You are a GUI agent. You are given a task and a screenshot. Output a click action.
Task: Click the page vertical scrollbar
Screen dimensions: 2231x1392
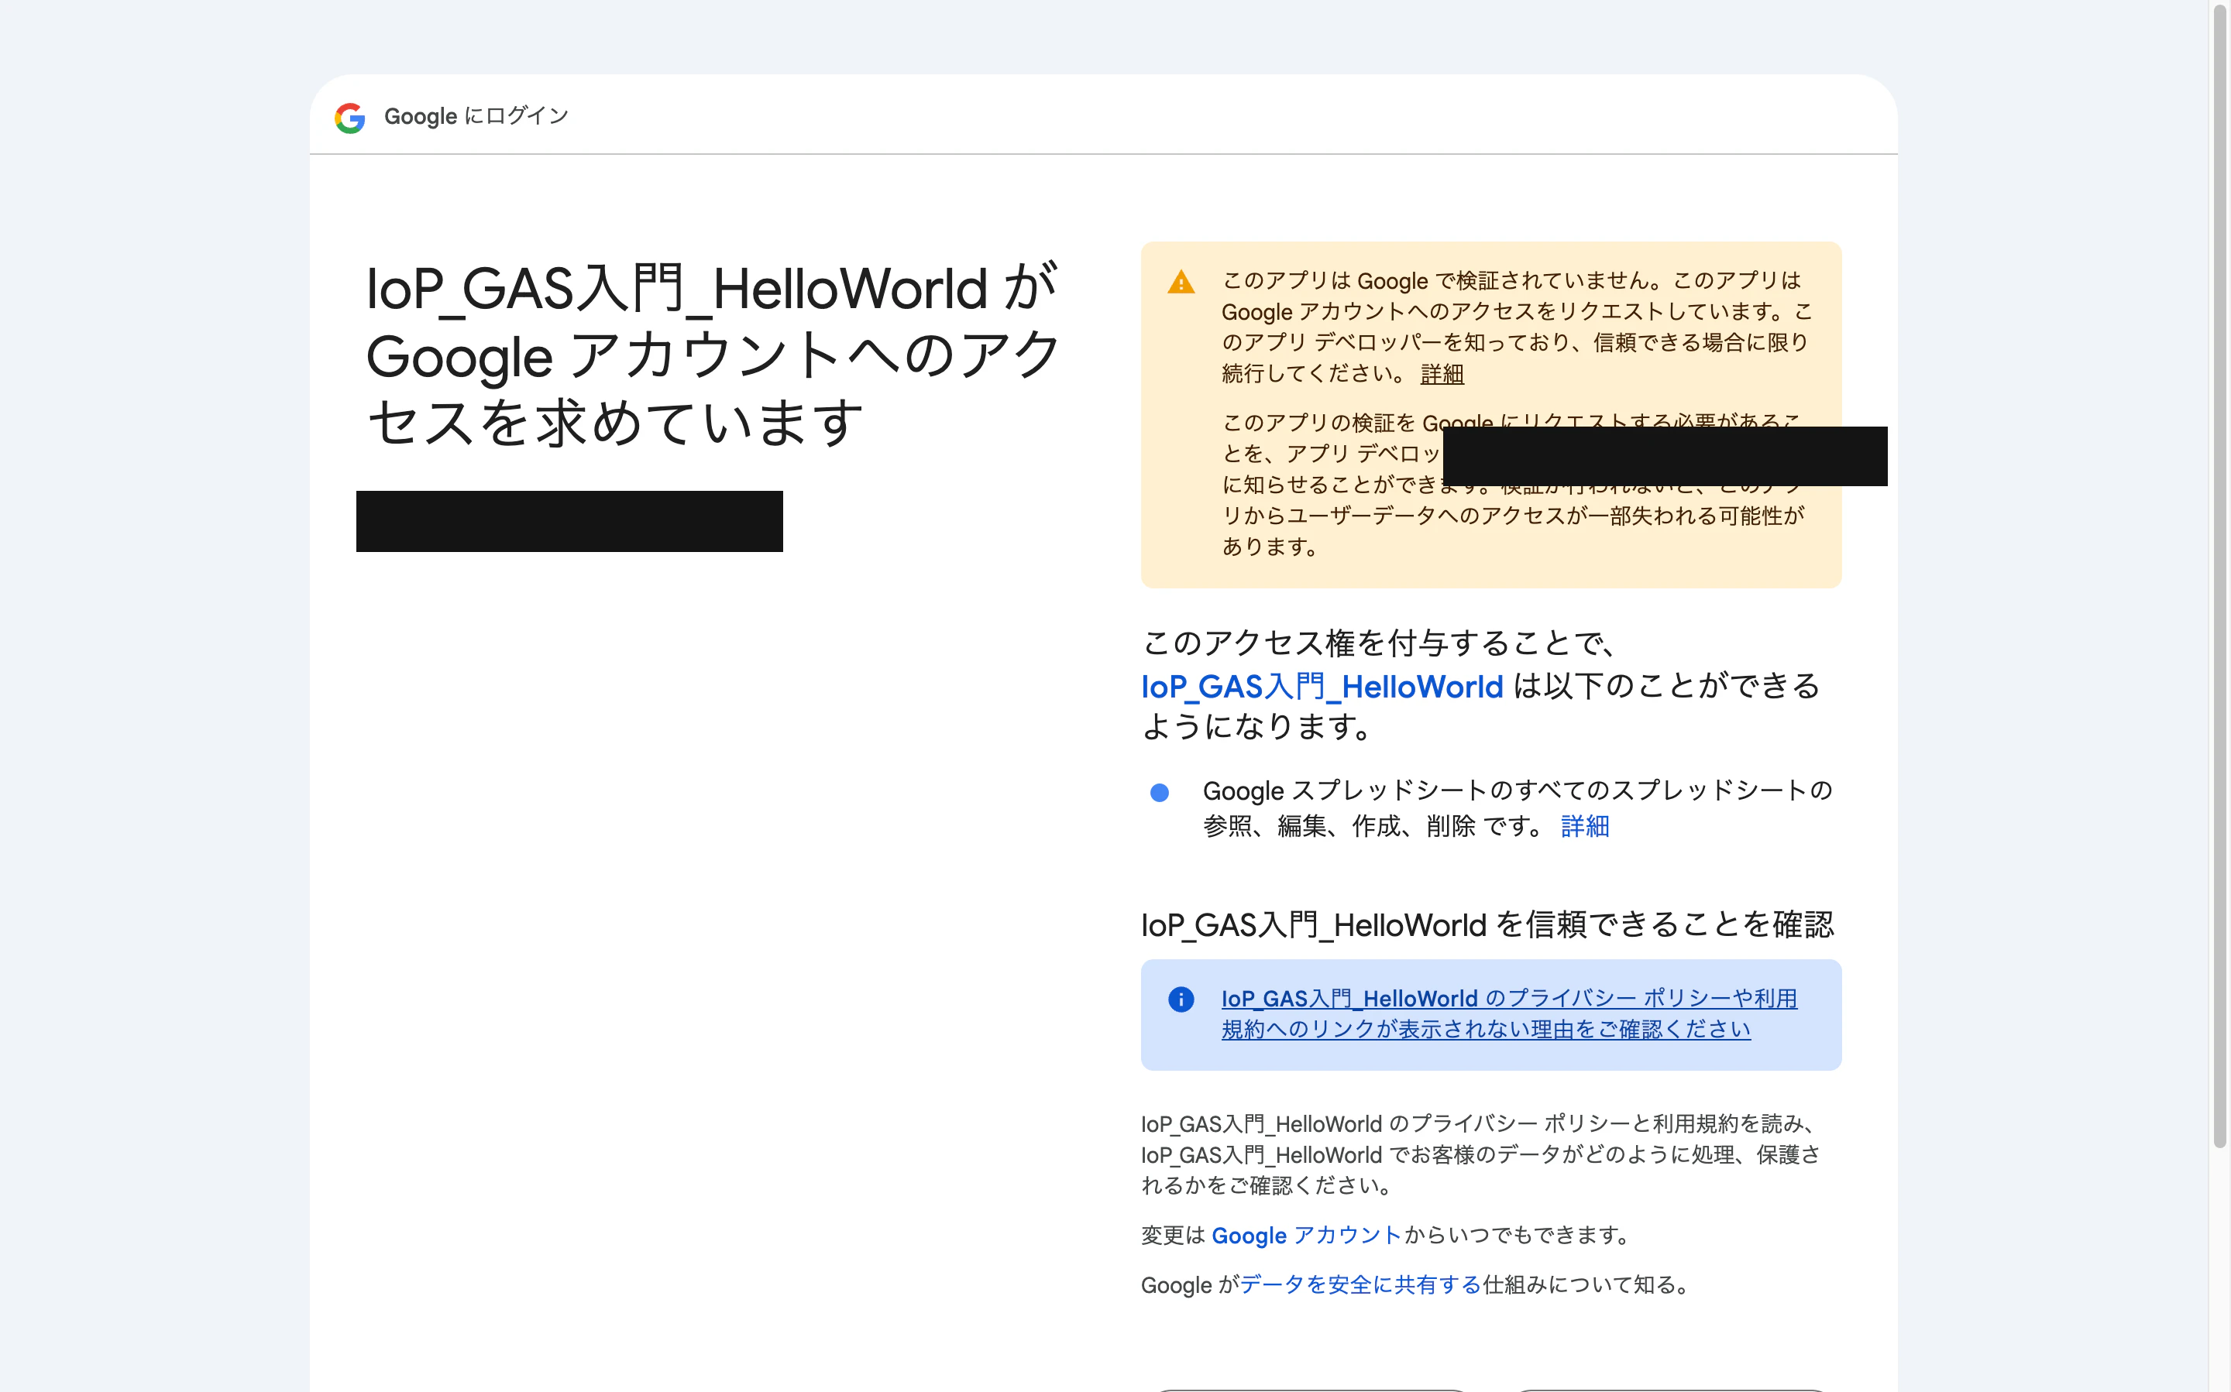click(2220, 575)
